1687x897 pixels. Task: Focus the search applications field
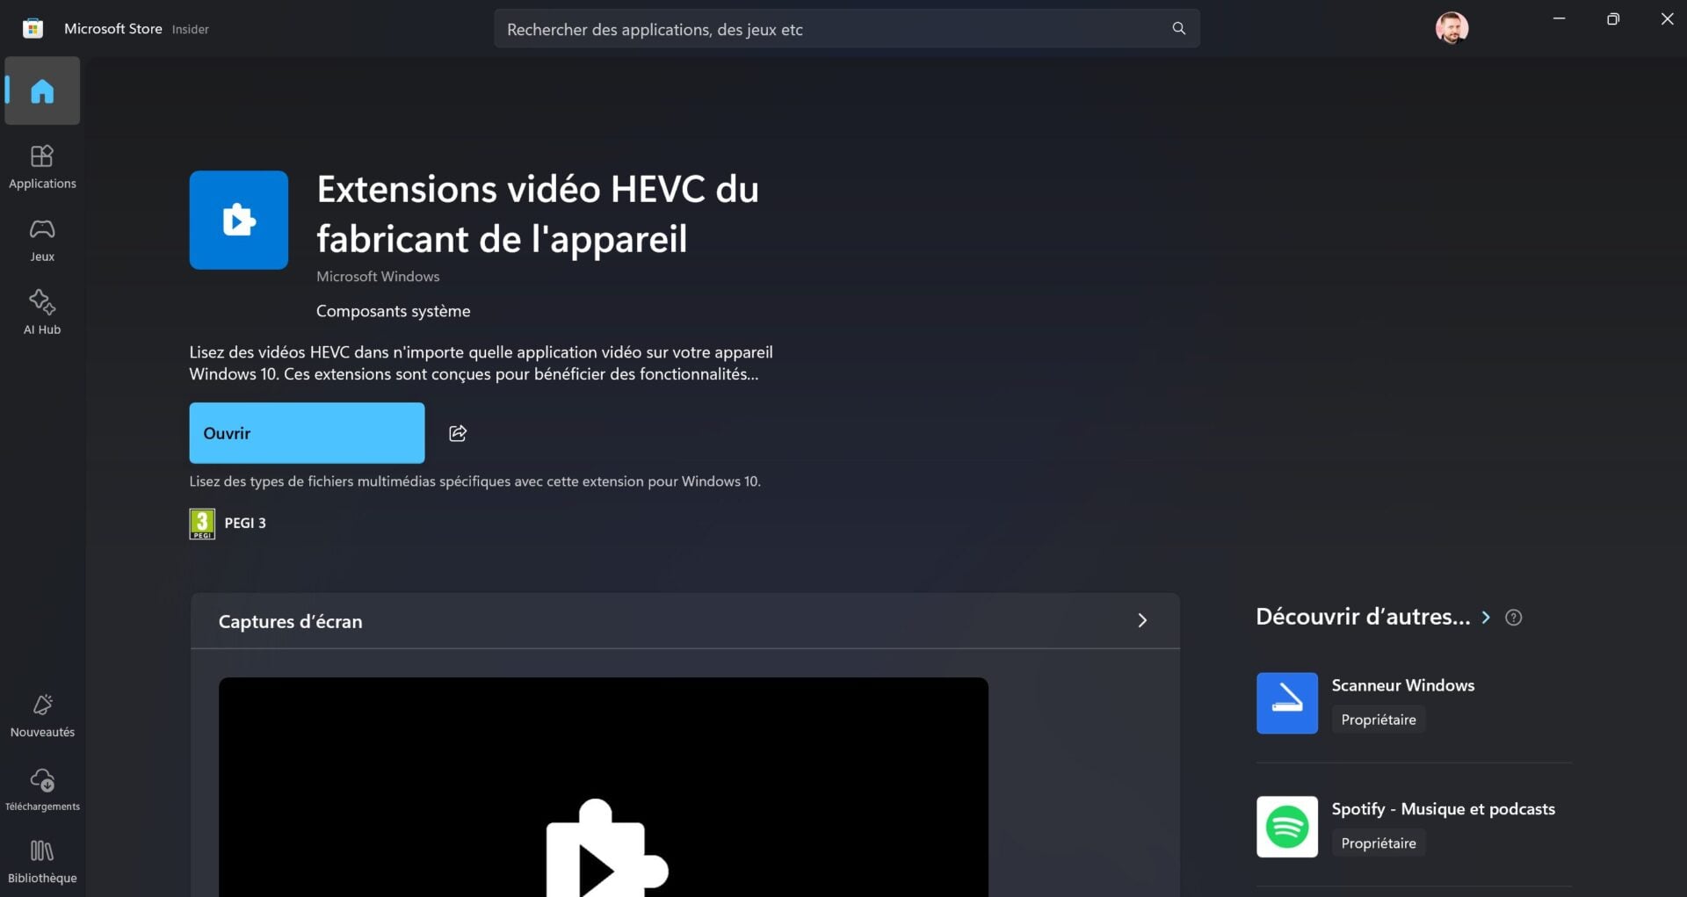[x=846, y=29]
